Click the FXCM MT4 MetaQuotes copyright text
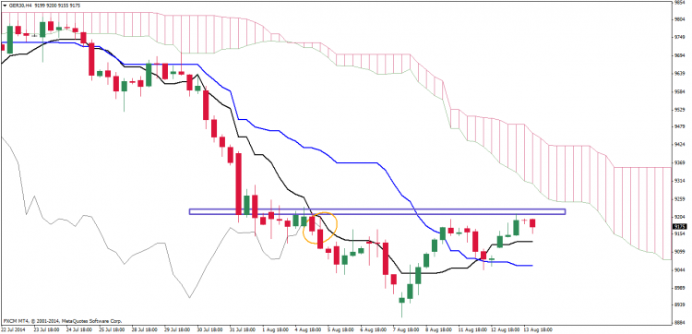The image size is (692, 334). [x=63, y=321]
